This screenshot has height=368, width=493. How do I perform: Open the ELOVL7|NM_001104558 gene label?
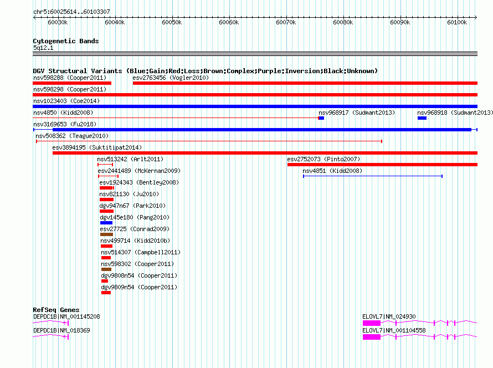(394, 330)
